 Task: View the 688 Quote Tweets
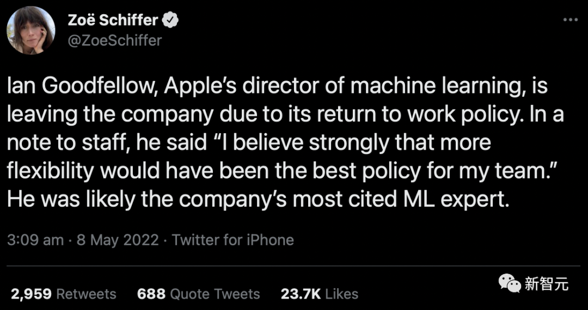[x=199, y=294]
